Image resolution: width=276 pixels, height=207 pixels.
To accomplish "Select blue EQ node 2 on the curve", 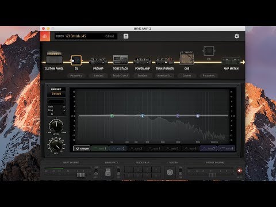I will pyautogui.click(x=143, y=116).
